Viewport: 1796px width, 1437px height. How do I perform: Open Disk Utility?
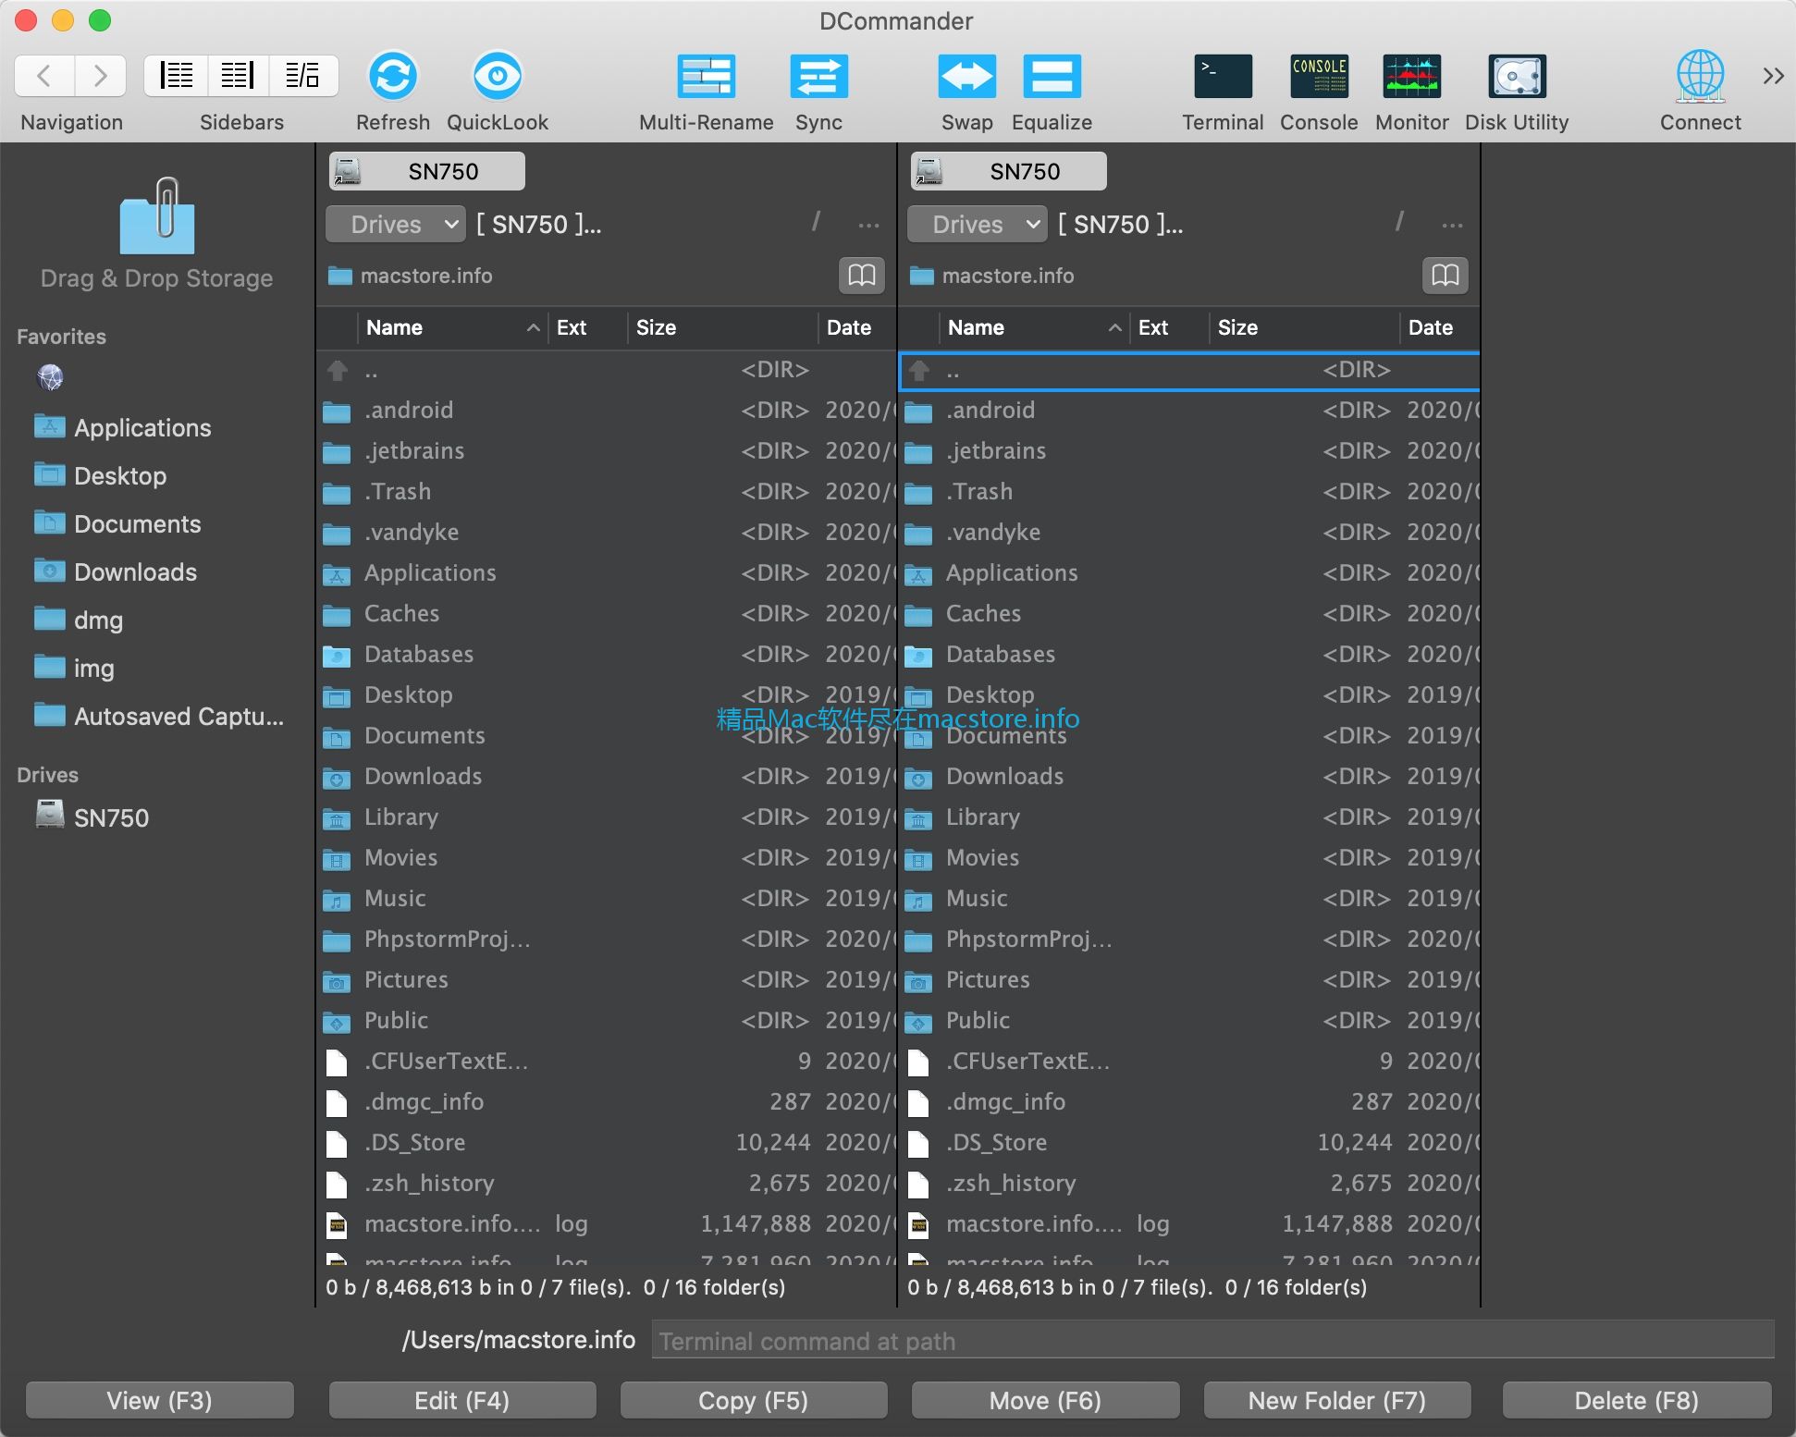pyautogui.click(x=1517, y=76)
